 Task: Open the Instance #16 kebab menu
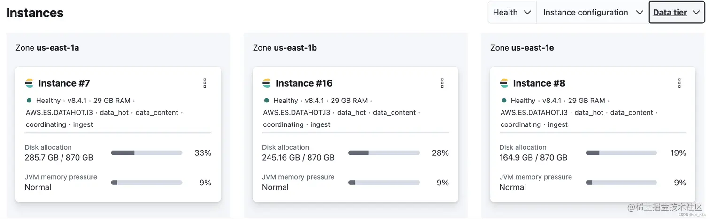click(x=442, y=83)
